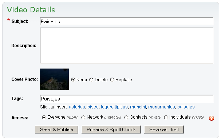Add the lugare típicos tag
Viewport: 221px width, 140px height.
click(x=114, y=107)
